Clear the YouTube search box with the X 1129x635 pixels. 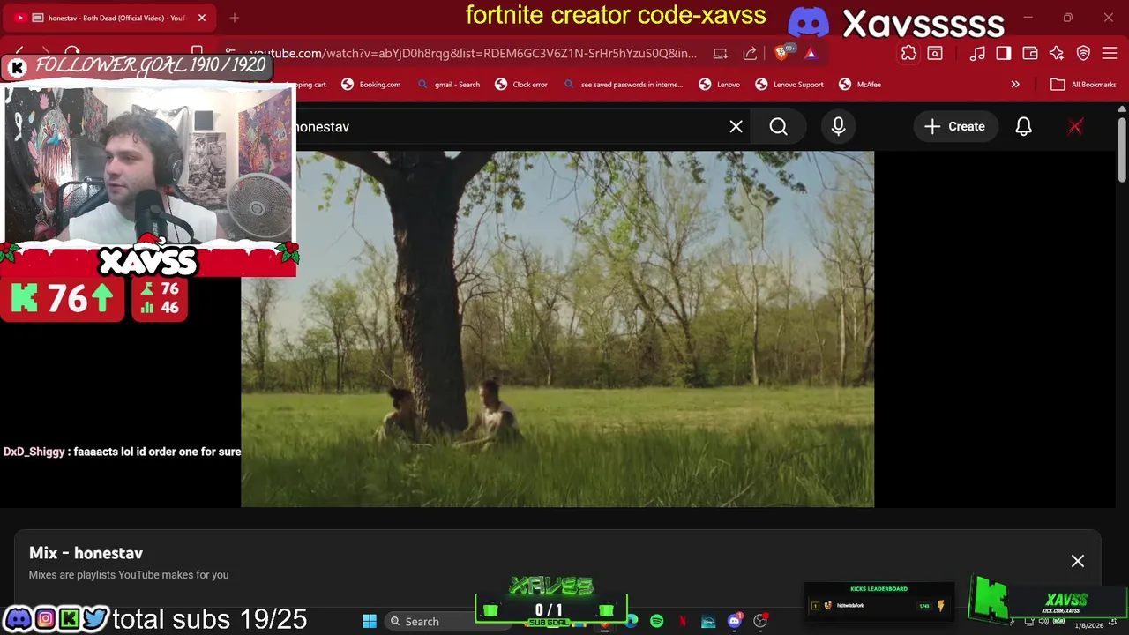pyautogui.click(x=736, y=127)
